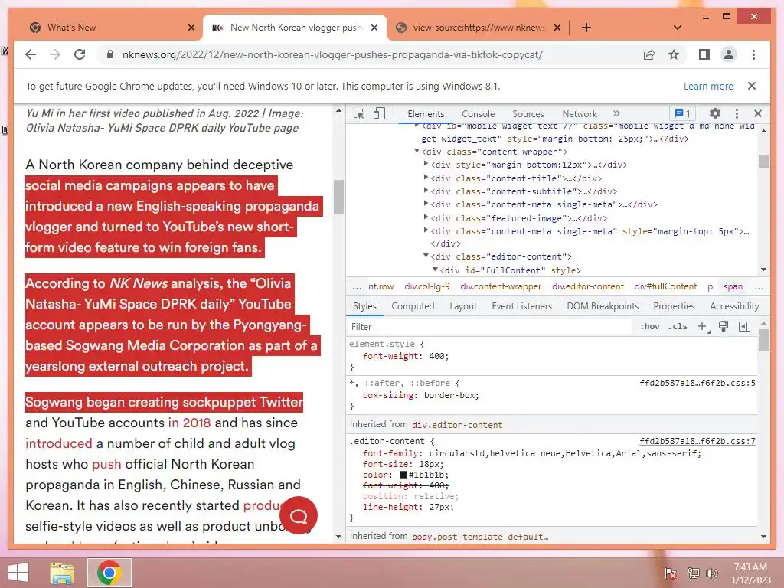
Task: Open DevTools customize three-dot menu
Action: click(x=737, y=114)
